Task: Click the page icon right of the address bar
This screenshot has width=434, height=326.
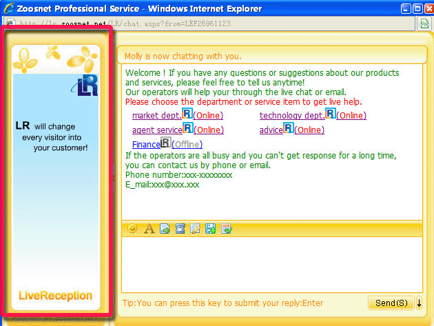Action: coord(424,23)
